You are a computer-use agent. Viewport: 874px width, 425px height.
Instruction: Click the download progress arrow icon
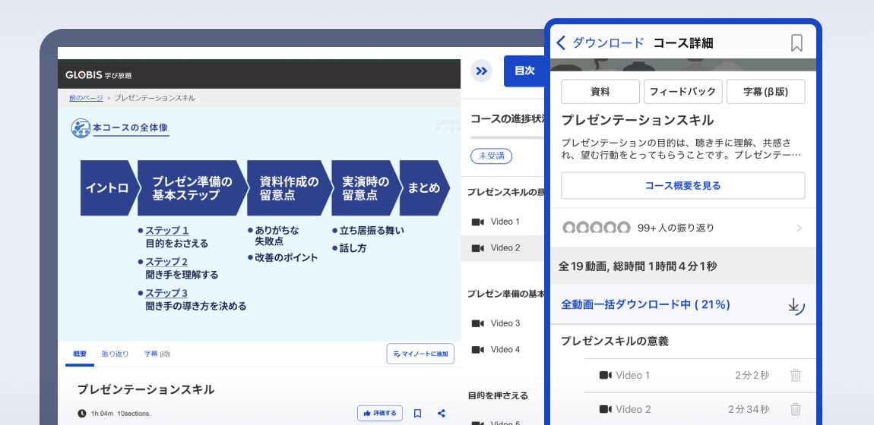pyautogui.click(x=796, y=306)
